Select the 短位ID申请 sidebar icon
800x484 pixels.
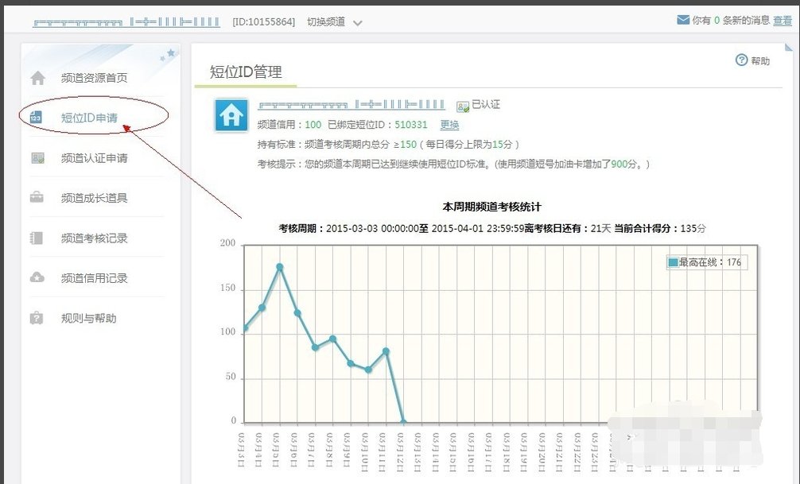point(38,115)
